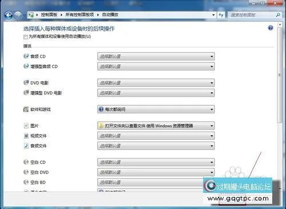The image size is (286, 209).
Task: Open the 音频 CD default action dropdown
Action: (156, 56)
